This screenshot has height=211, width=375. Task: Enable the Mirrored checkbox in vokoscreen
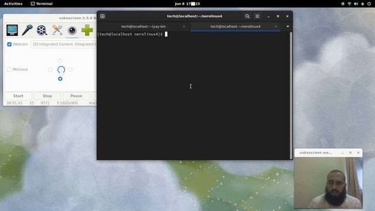click(x=9, y=69)
